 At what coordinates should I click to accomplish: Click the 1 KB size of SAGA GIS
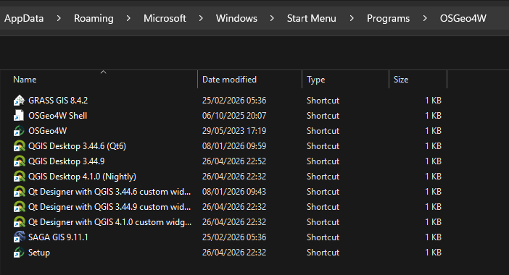tap(433, 237)
